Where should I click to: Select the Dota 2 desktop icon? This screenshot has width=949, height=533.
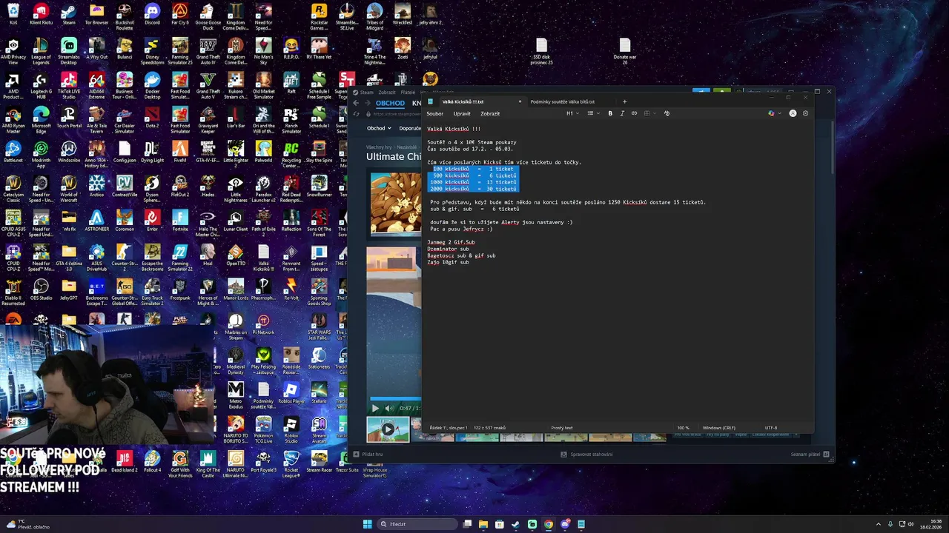(x=152, y=118)
